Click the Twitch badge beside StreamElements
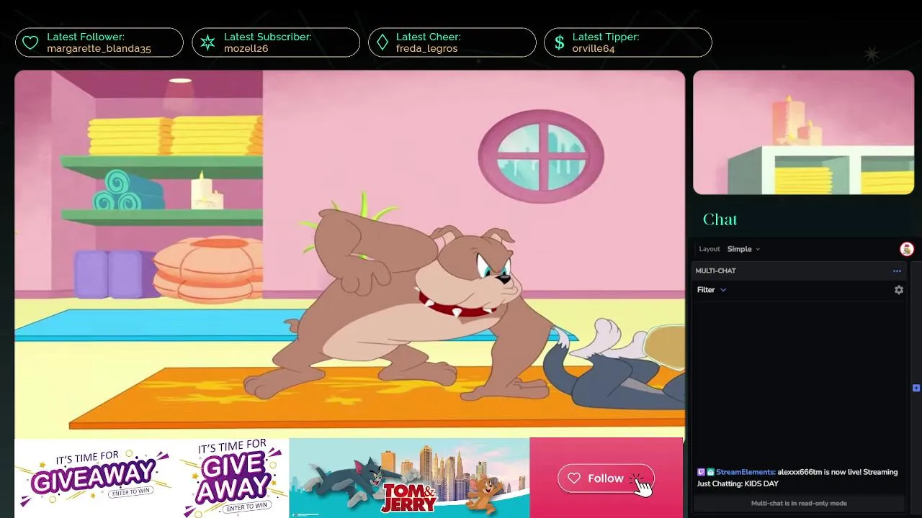 (701, 472)
